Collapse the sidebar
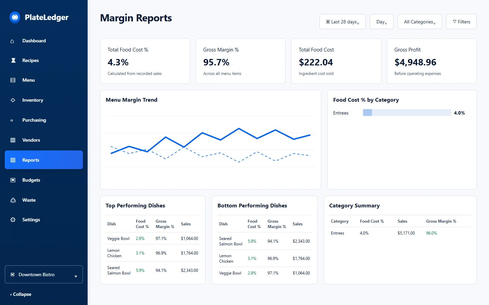Screen dimensions: 489x305 tap(21, 294)
